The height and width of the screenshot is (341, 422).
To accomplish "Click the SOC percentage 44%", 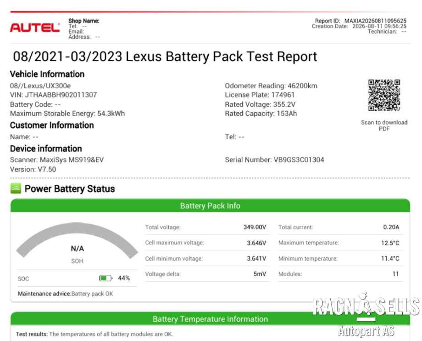I will [x=124, y=278].
